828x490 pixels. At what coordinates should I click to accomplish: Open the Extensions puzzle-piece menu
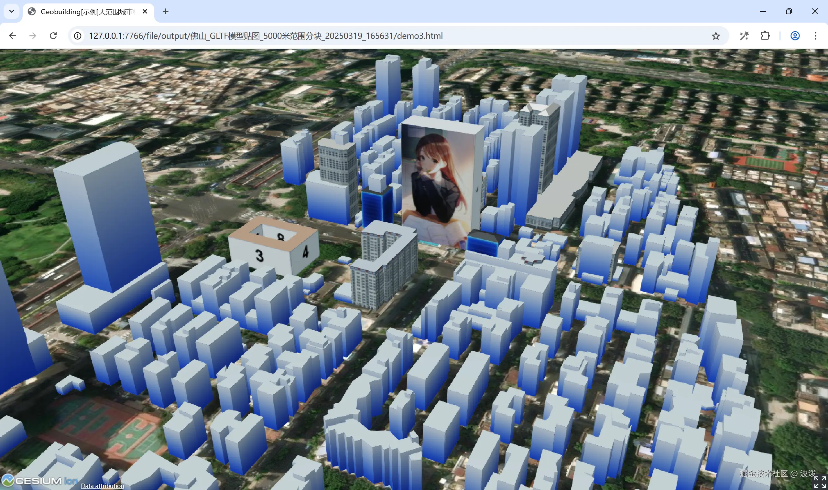[x=765, y=36]
